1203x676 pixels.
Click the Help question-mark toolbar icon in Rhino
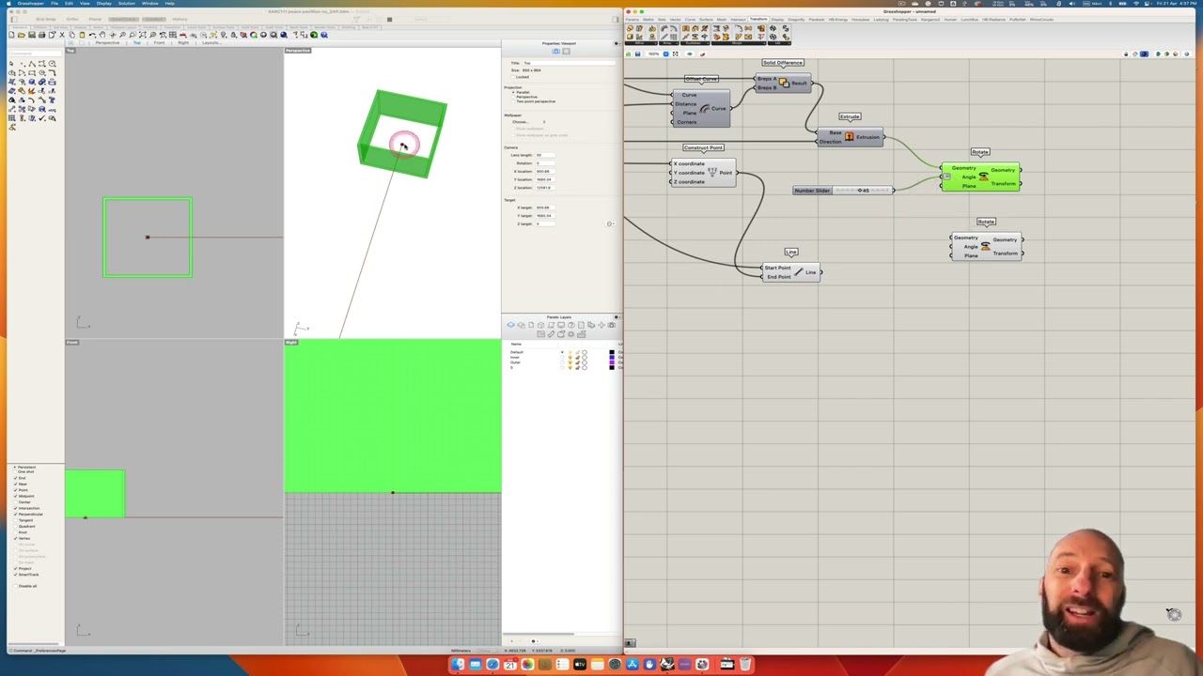click(x=324, y=35)
